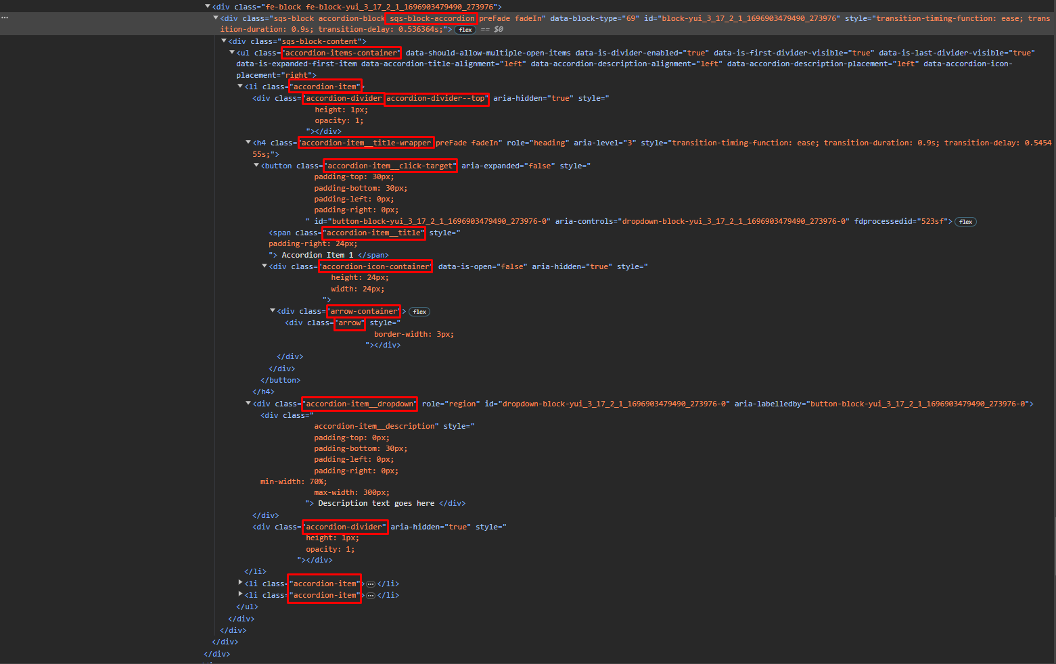Collapse the button accordion-item__click-target node

point(256,165)
